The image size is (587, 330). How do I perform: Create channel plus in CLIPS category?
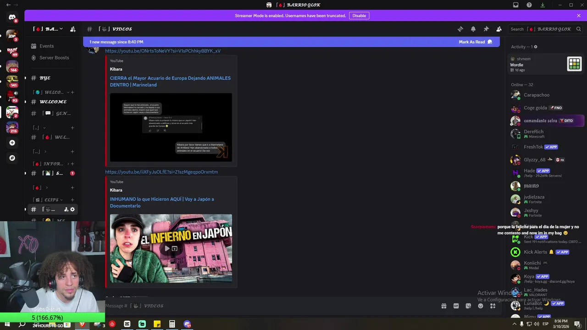point(72,200)
